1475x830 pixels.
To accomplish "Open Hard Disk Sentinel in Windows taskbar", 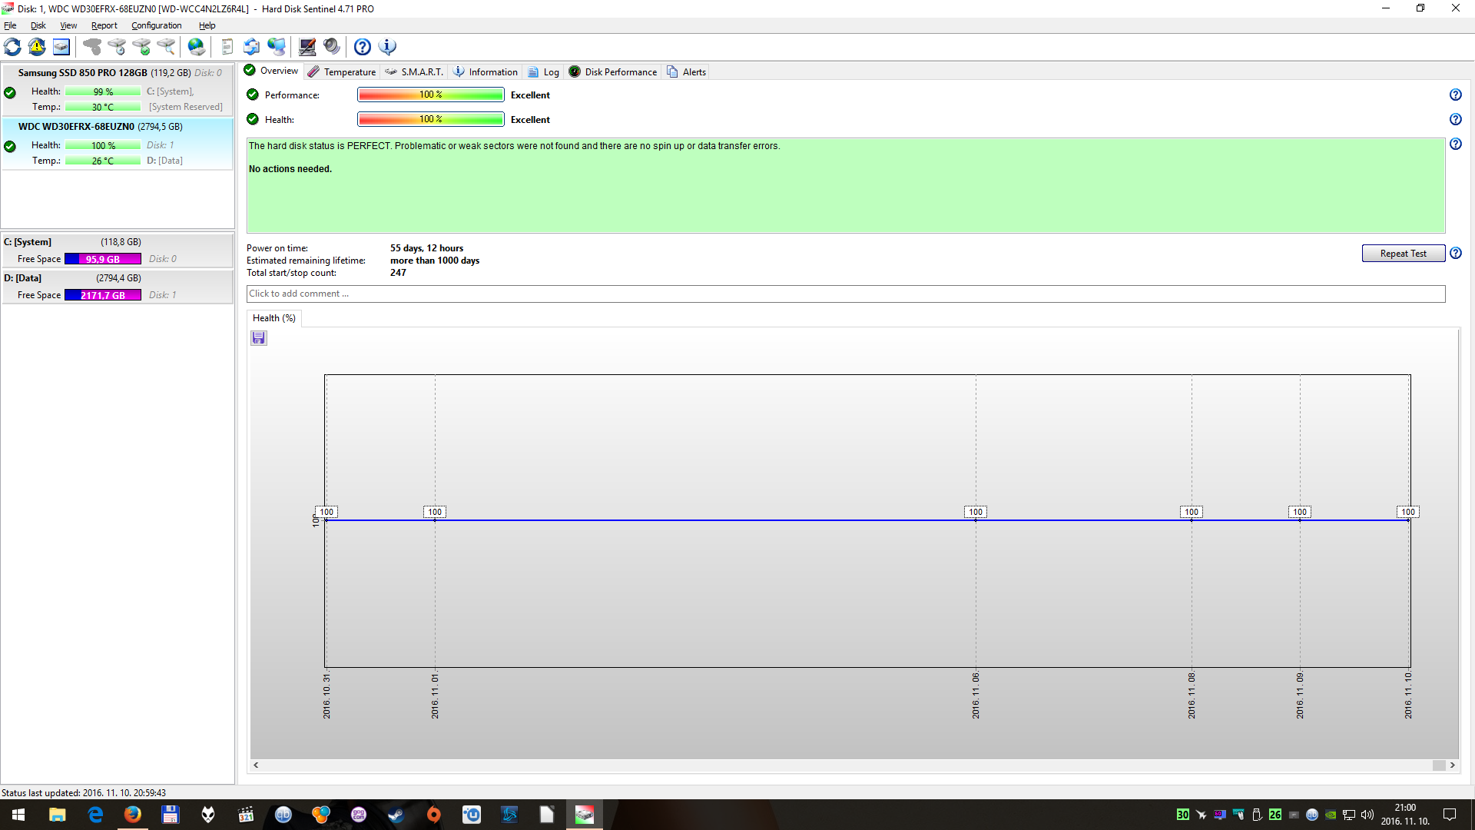I will (584, 815).
